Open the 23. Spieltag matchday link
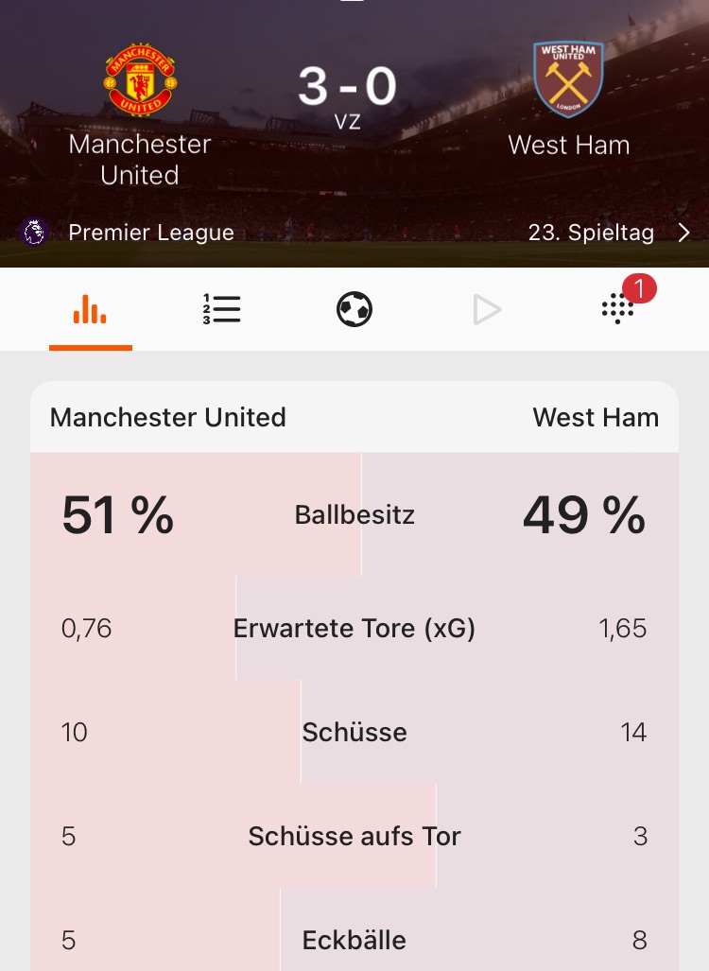 591,233
